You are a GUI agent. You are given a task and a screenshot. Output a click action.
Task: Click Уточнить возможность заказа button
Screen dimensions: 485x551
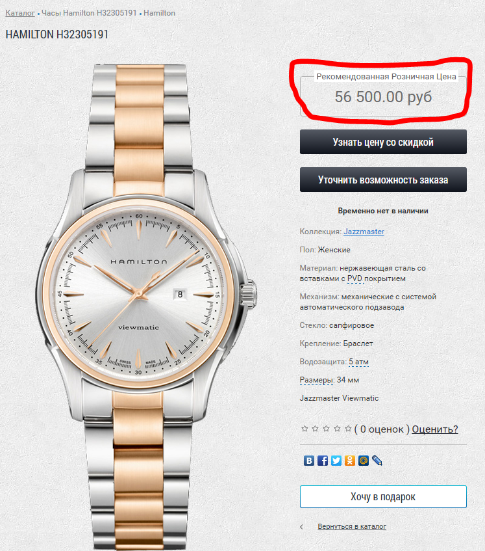[383, 180]
